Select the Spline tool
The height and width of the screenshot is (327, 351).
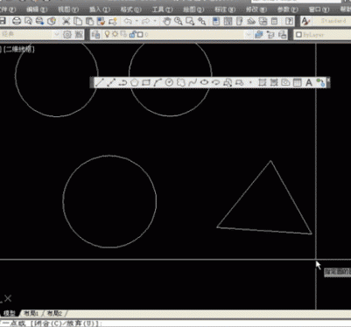(x=193, y=82)
